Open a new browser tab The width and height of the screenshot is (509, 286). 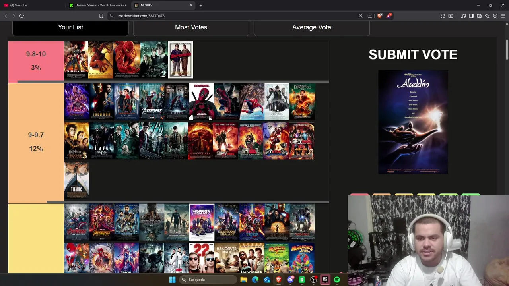201,5
